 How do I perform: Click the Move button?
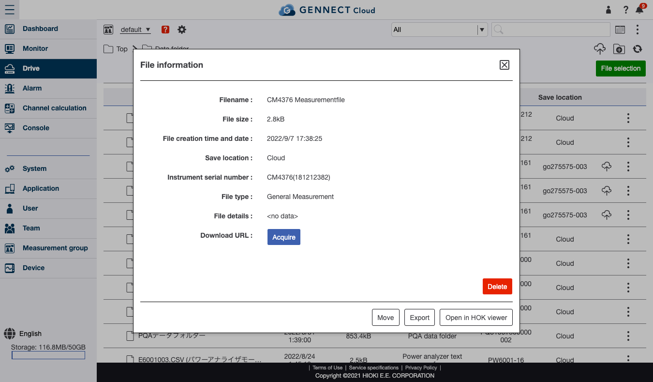tap(386, 318)
